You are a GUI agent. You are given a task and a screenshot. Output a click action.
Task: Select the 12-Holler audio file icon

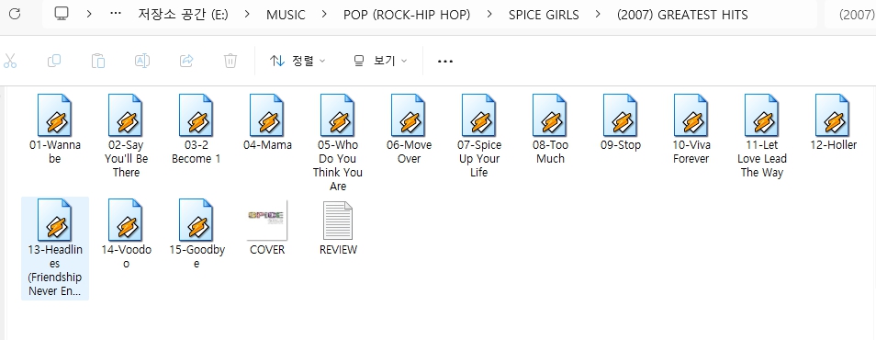(x=833, y=115)
